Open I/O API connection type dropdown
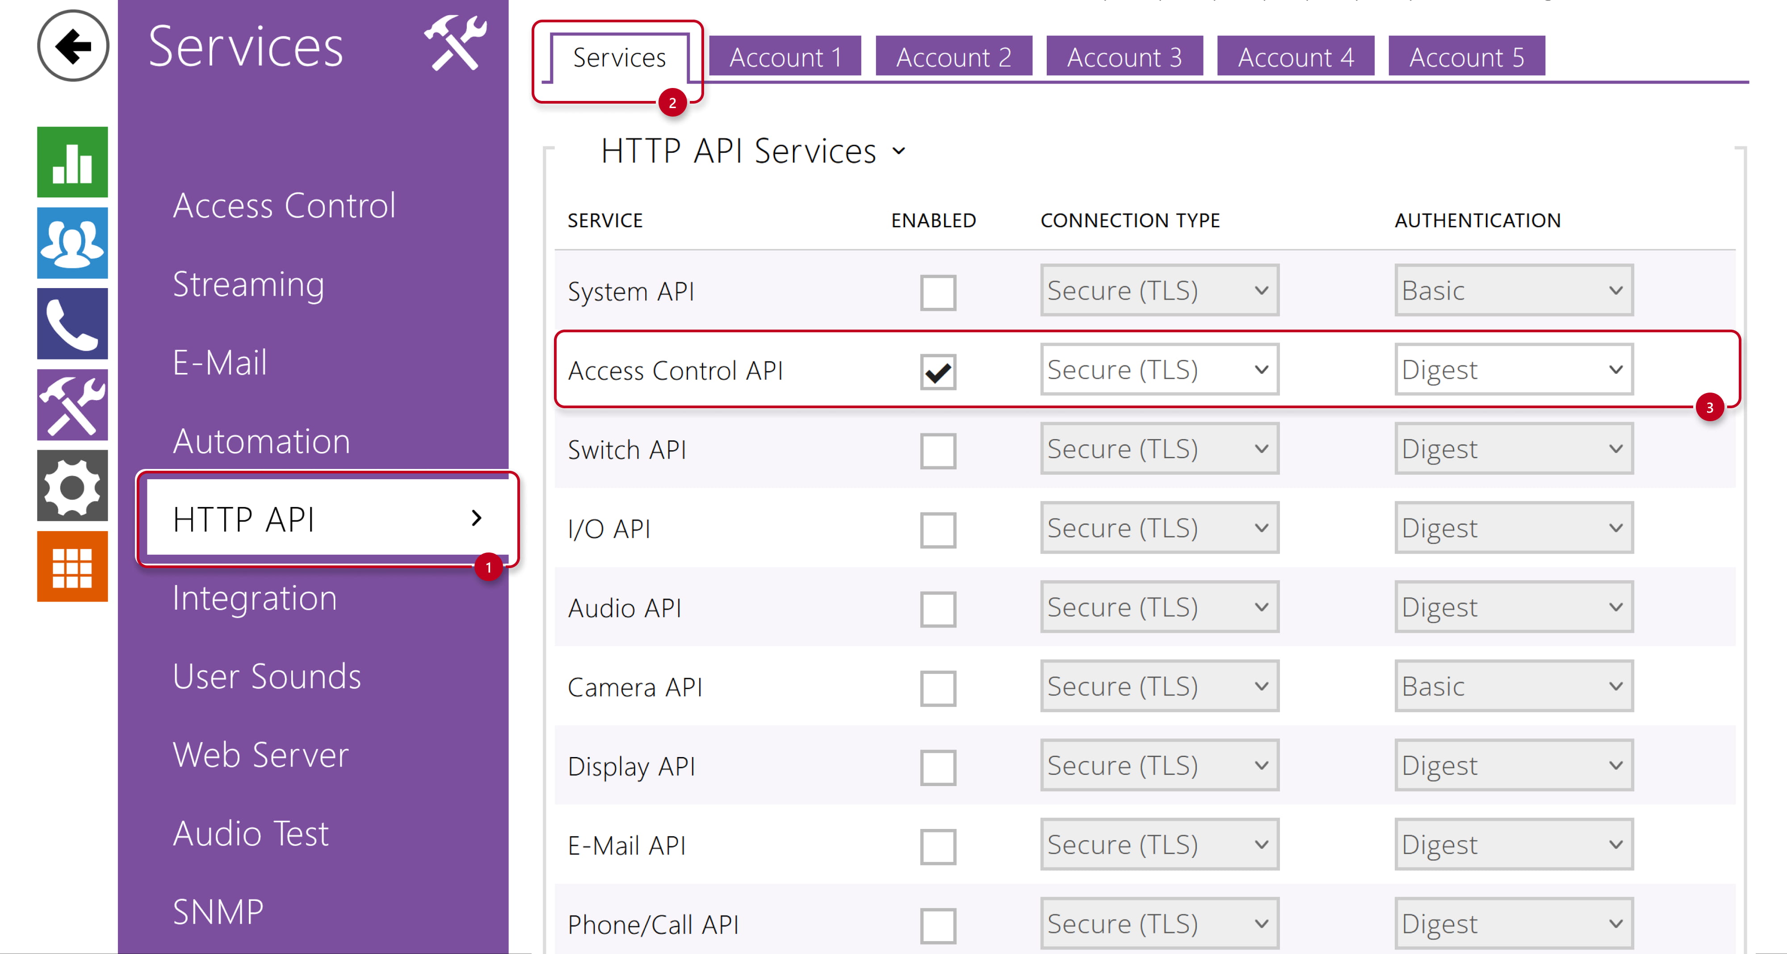The height and width of the screenshot is (954, 1787). click(1159, 527)
